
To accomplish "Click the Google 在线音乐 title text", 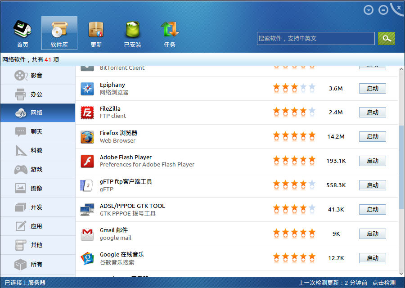I will point(121,254).
